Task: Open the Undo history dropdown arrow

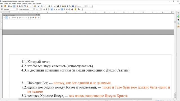Action: click(x=43, y=6)
